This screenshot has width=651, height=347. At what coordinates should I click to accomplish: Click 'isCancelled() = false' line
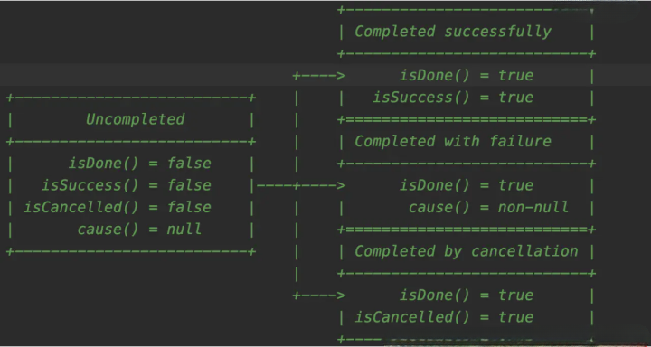click(118, 208)
